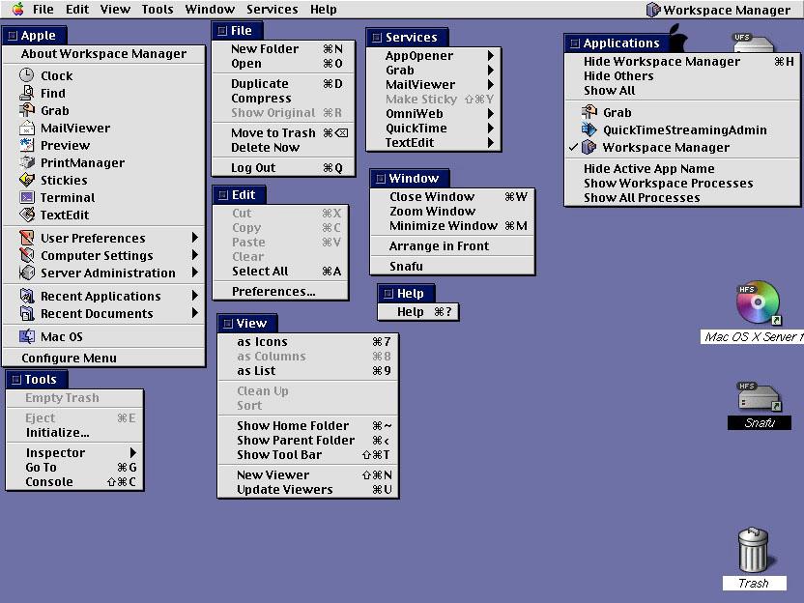Open PrintManager using its printer icon

pyautogui.click(x=27, y=162)
